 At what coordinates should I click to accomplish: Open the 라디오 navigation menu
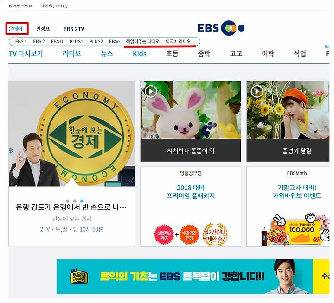(72, 54)
